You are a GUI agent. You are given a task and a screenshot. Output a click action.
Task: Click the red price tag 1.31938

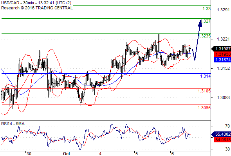(x=222, y=54)
